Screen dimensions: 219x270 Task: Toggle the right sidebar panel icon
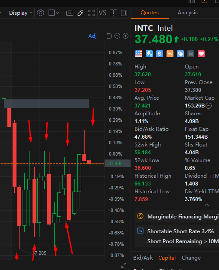[124, 13]
